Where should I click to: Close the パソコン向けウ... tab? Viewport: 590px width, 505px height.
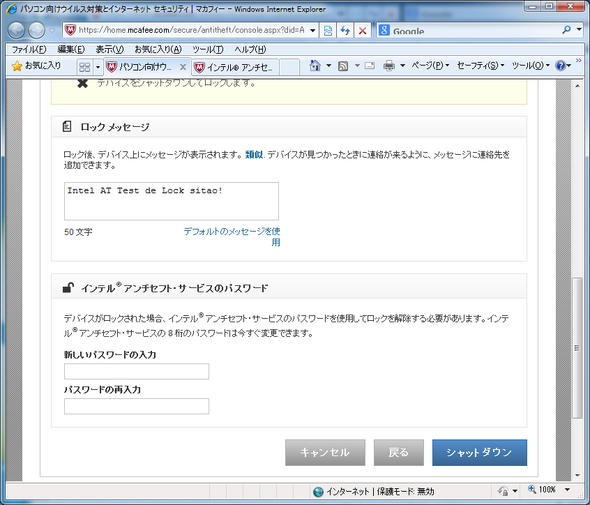pos(183,67)
